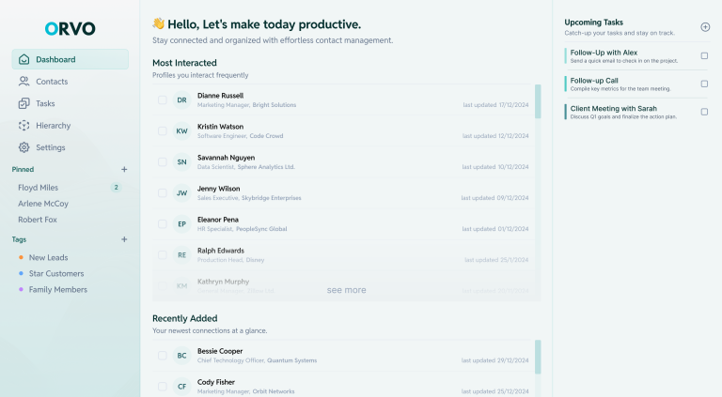The width and height of the screenshot is (722, 397).
Task: Click the Pinned section label
Action: (x=23, y=169)
